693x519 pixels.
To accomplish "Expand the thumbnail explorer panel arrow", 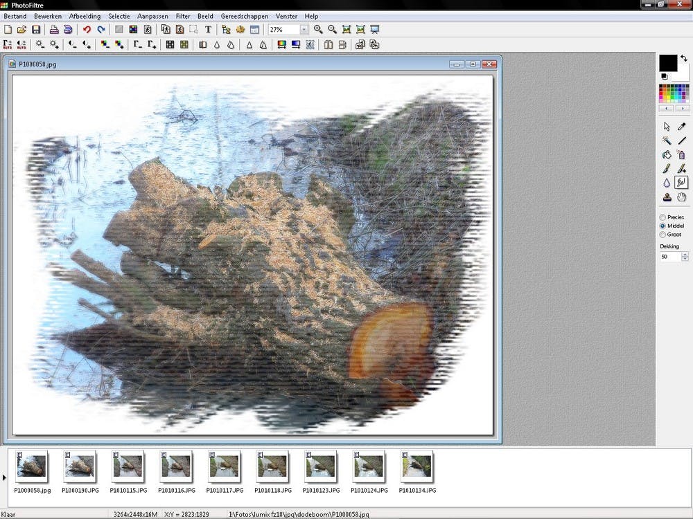I will [4, 477].
